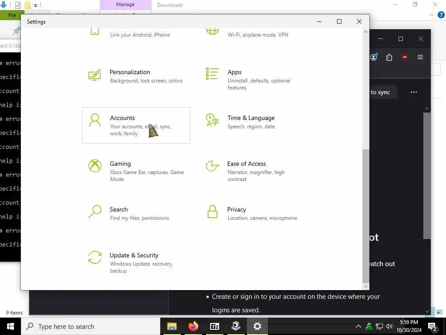
Task: Click uBlock Origin shield icon in Firefox
Action: [405, 57]
